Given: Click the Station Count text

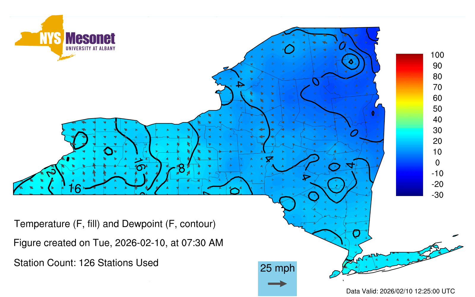Looking at the screenshot, I should 86,263.
